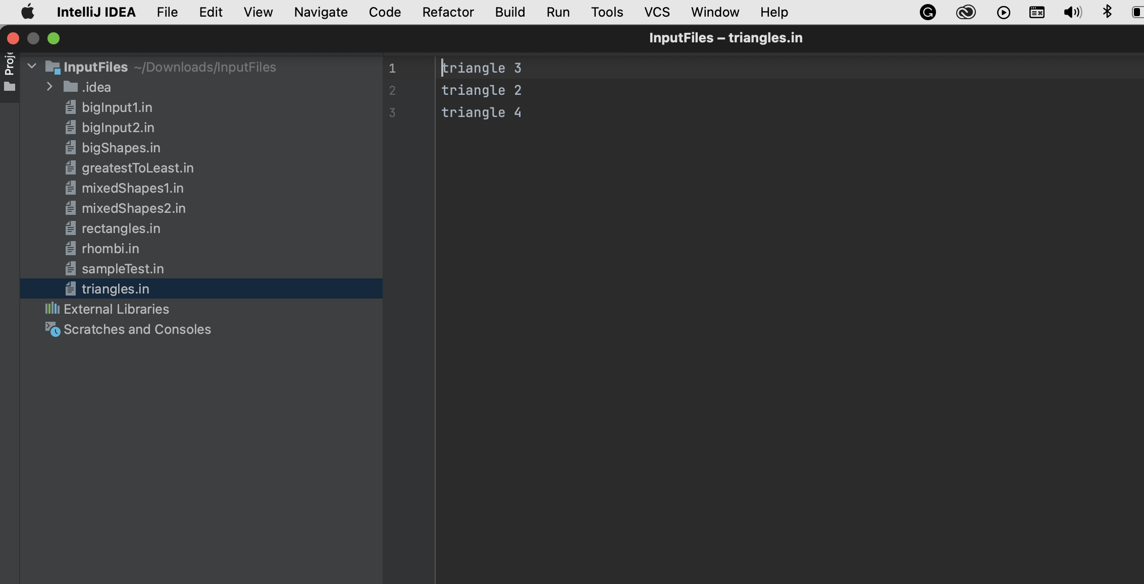This screenshot has width=1144, height=584.
Task: Click the InputFiles project module folder icon
Action: pos(53,67)
